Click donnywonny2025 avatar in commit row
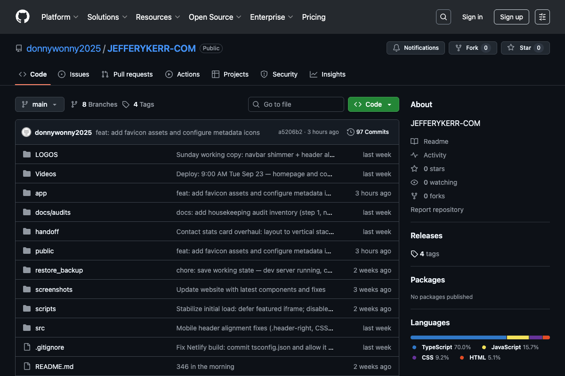 [x=26, y=132]
